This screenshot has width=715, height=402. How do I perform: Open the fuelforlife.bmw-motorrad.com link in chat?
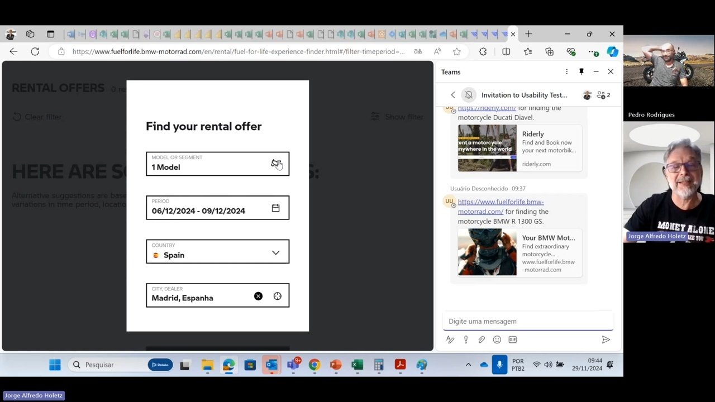500,207
